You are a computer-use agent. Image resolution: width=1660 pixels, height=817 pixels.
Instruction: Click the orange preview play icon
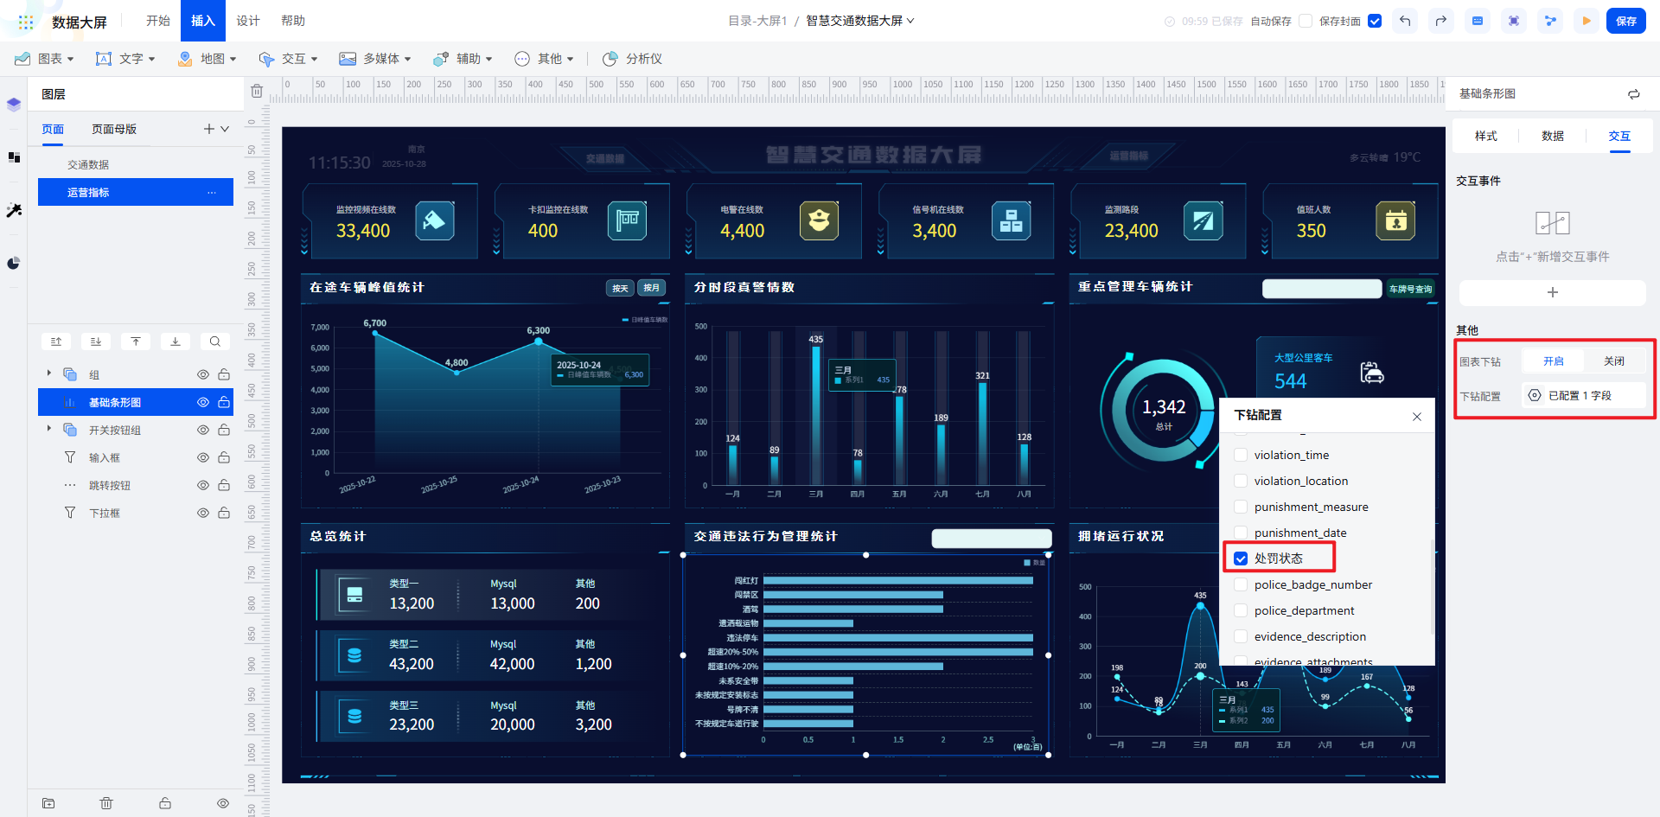pyautogui.click(x=1587, y=21)
